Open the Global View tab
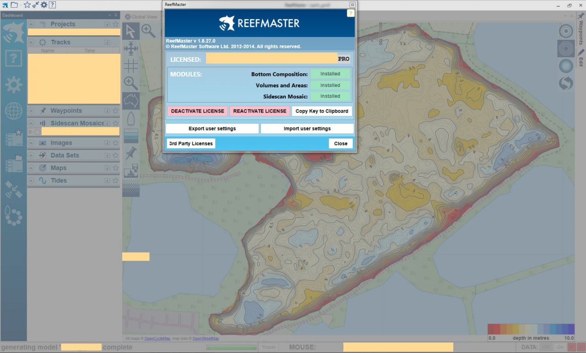 coord(141,17)
